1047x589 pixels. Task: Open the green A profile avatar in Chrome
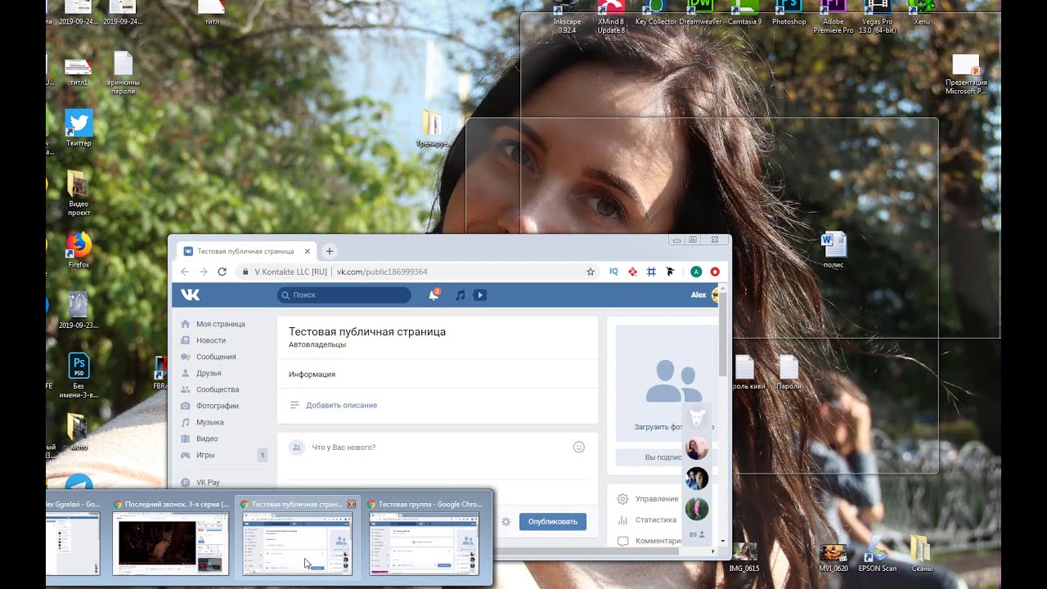pos(696,272)
